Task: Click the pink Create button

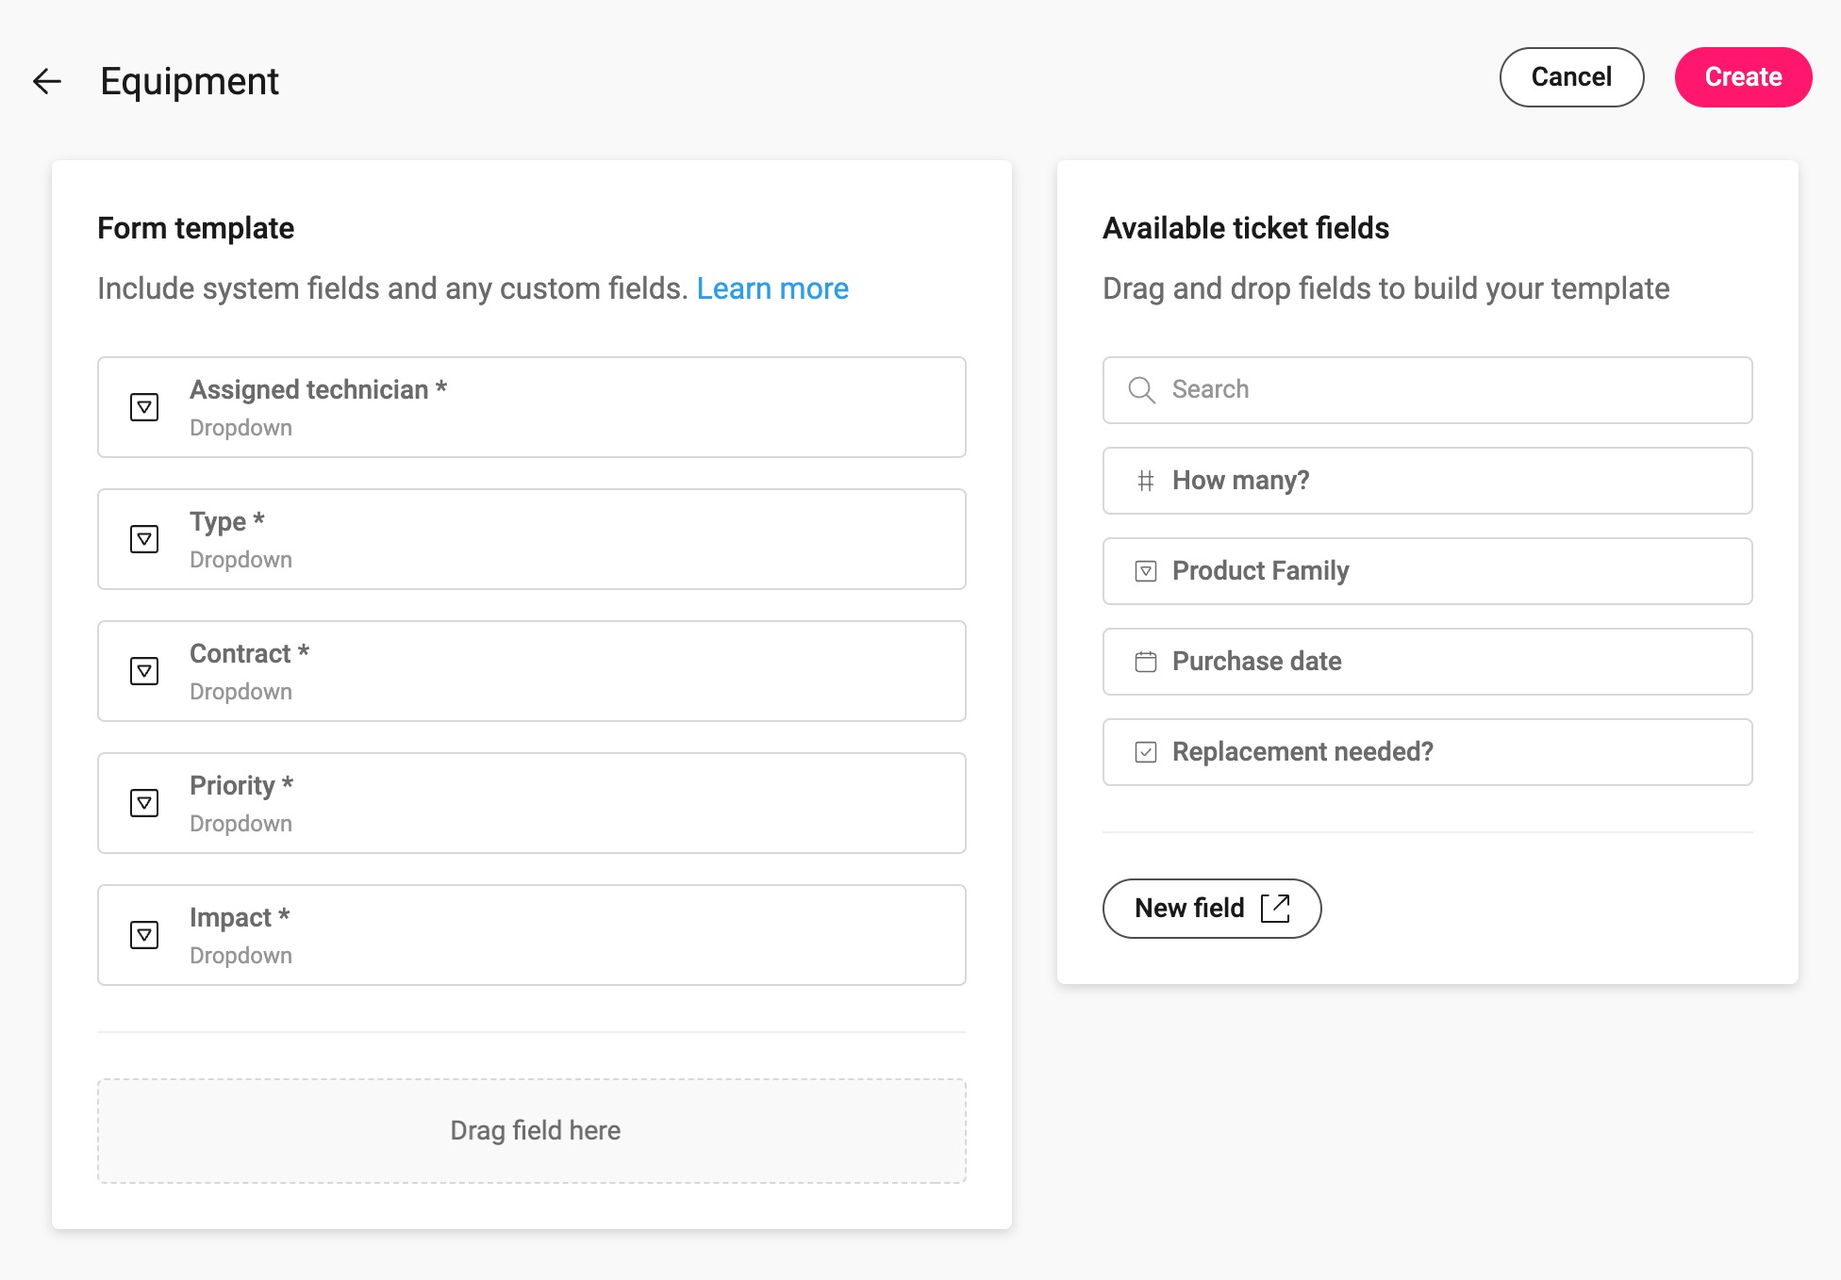Action: coord(1743,77)
